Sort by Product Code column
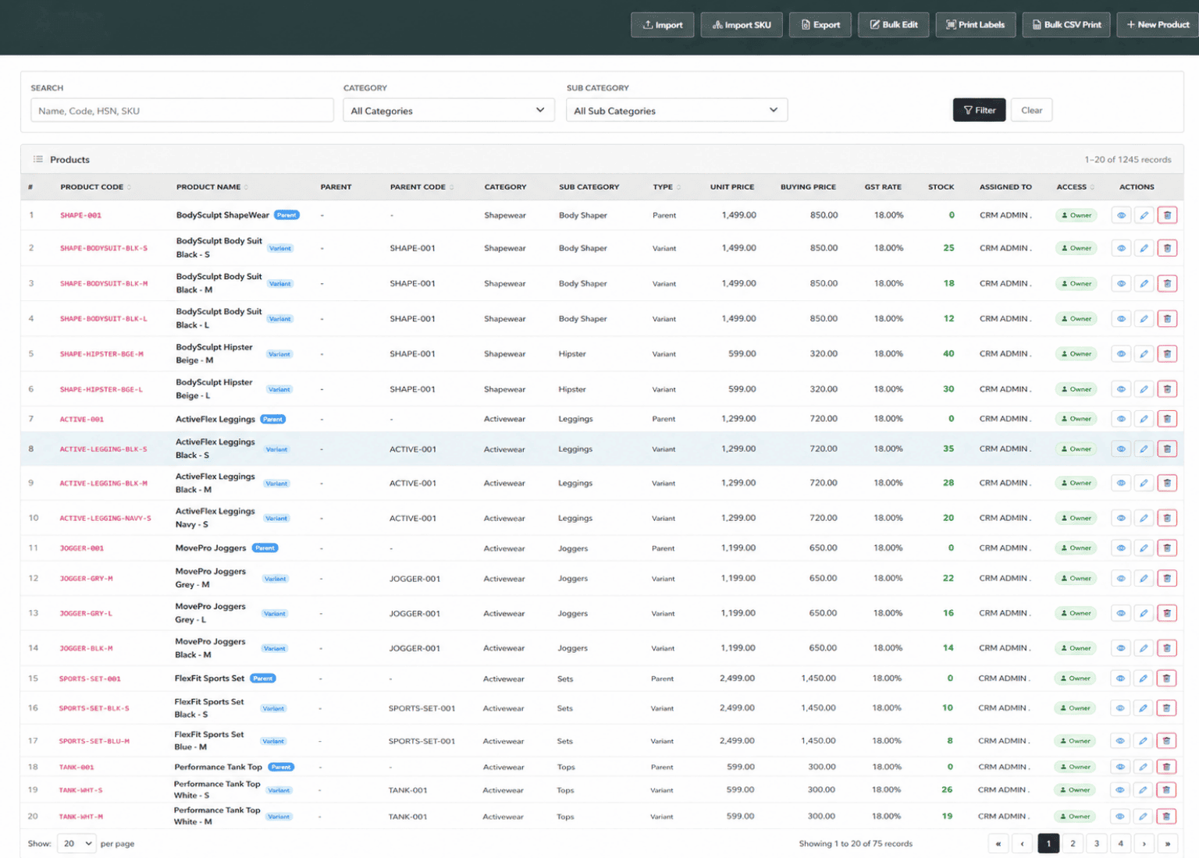Viewport: 1199px width, 858px height. click(95, 187)
